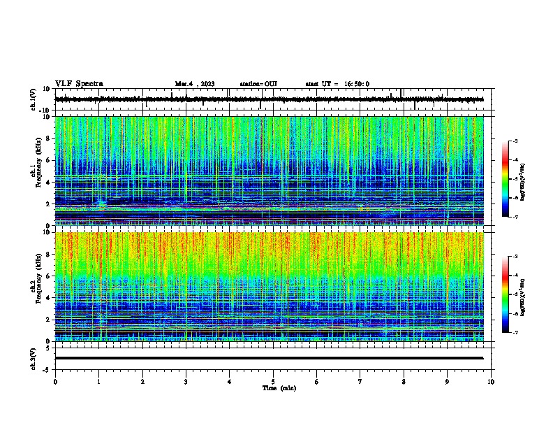Click the "-3" label on ch.2 color bar
The image size is (553, 428).
pos(515,257)
